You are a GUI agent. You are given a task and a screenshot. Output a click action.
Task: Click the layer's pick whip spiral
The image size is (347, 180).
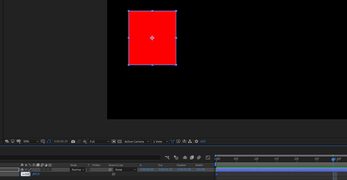click(110, 170)
